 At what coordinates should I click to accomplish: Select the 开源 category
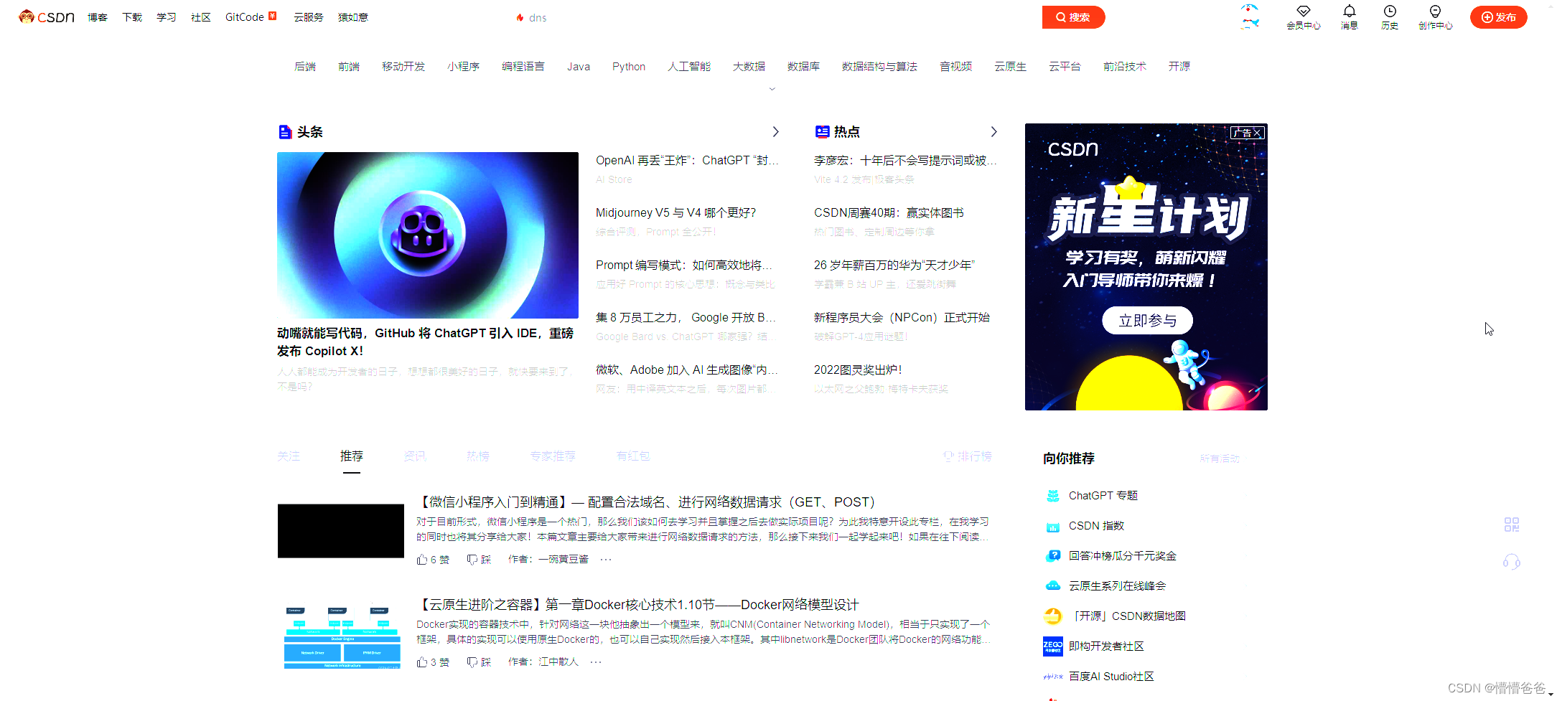point(1179,67)
